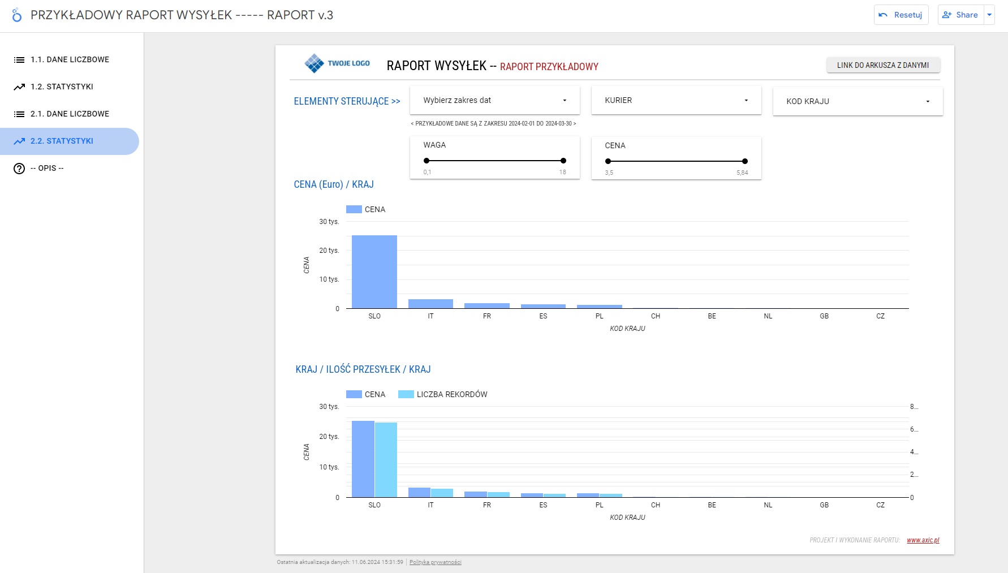Image resolution: width=1008 pixels, height=573 pixels.
Task: Click the WAGA slider minimum handle
Action: pyautogui.click(x=427, y=161)
